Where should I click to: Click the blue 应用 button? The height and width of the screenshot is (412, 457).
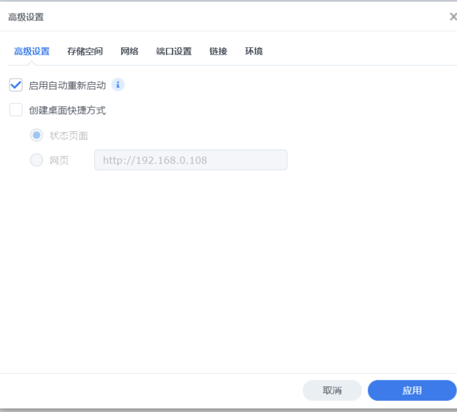coord(411,390)
